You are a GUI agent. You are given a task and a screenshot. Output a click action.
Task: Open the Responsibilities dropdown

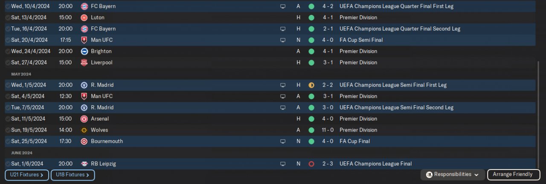(x=452, y=175)
